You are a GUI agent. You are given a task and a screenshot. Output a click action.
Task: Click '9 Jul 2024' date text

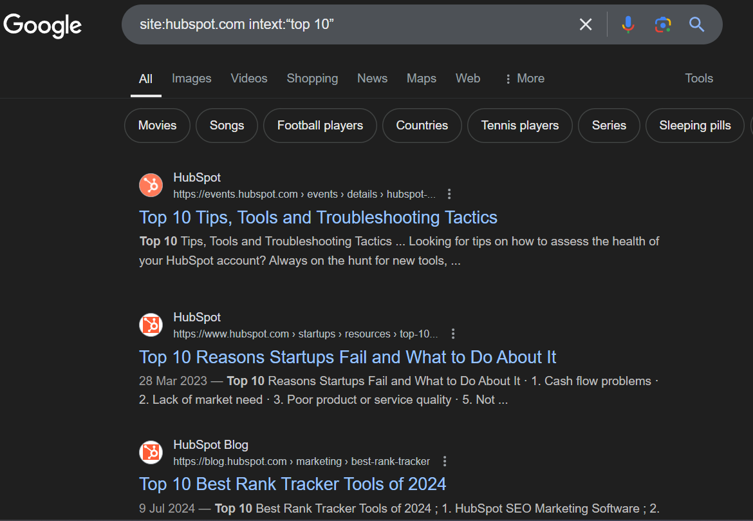(x=167, y=509)
